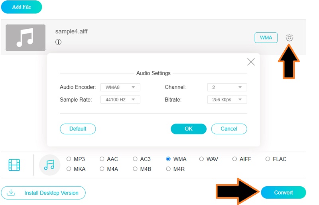319x205 pixels.
Task: Expand the Audio Encoder dropdown
Action: pos(120,87)
